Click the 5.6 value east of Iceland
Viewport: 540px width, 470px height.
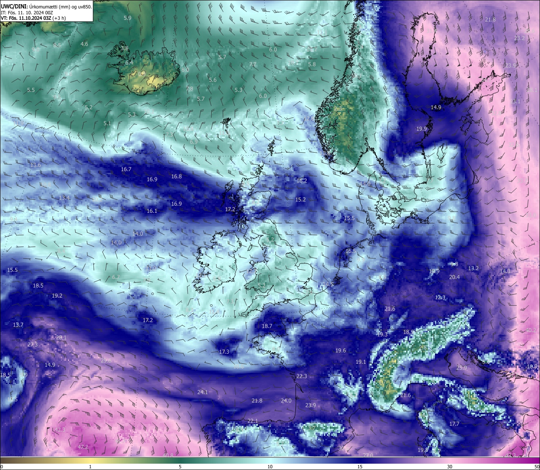point(213,80)
